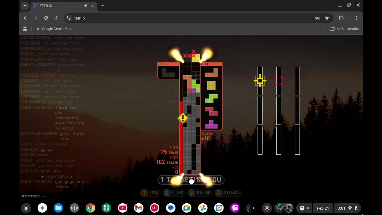
Task: Click the red garbage meter bar
Action: (181, 137)
